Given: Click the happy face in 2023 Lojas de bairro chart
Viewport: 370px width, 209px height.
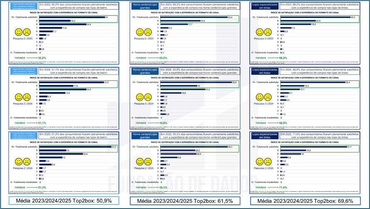Looking at the screenshot, I should 18,32.
